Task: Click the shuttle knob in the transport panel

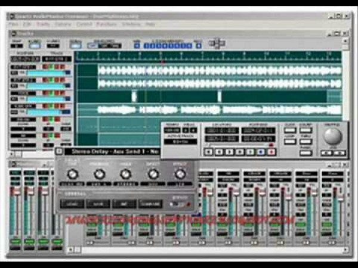Action: coord(333,136)
